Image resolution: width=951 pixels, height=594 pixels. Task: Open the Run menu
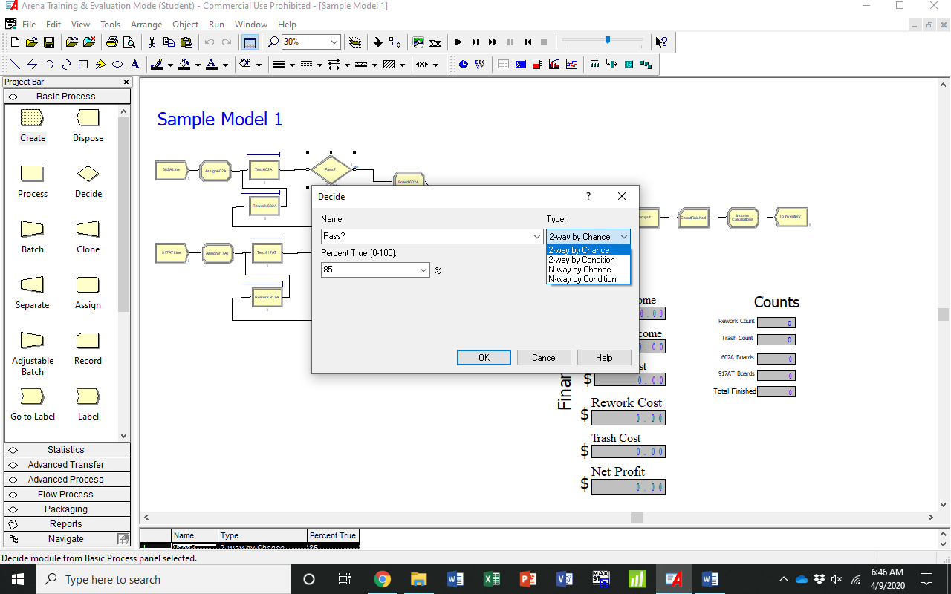click(216, 25)
